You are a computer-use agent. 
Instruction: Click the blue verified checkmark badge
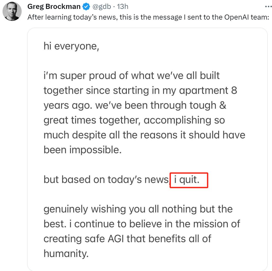(x=86, y=7)
